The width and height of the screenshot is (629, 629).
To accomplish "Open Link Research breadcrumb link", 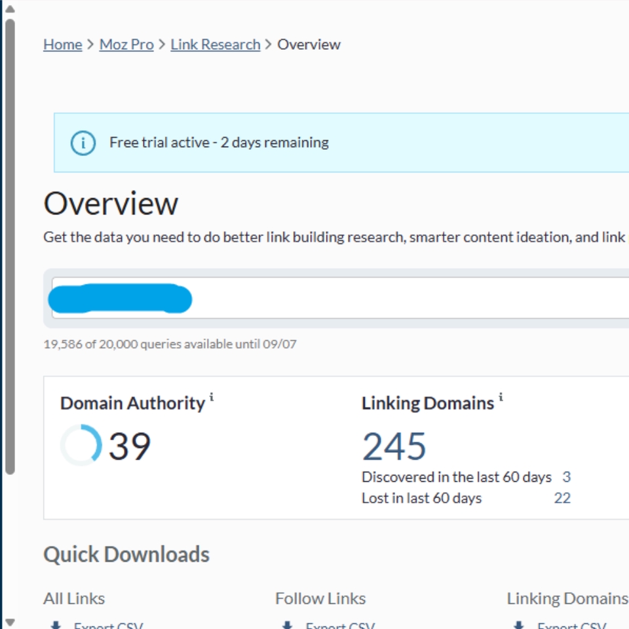I will point(216,45).
